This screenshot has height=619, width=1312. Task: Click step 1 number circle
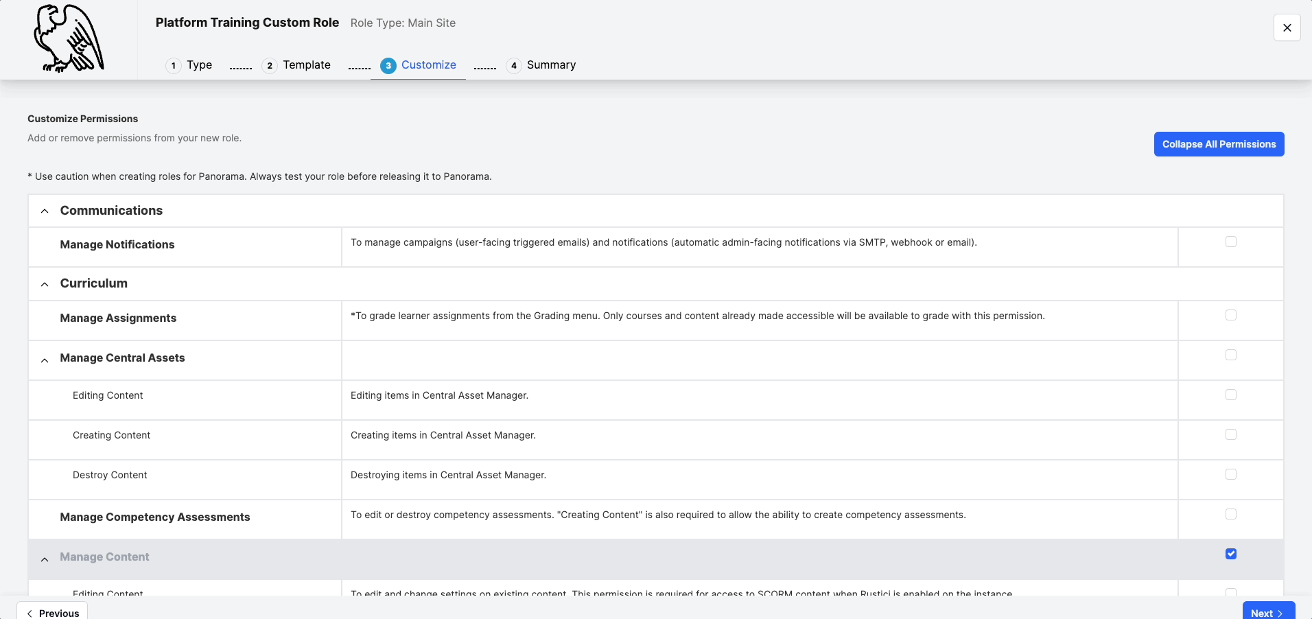tap(174, 65)
